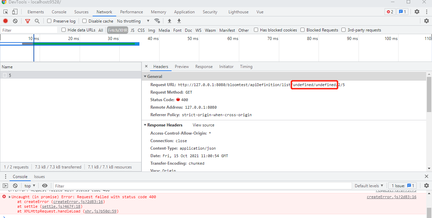
Task: Clear the network log
Action: tap(15, 21)
